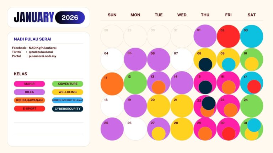Click the green circle on day 24
273x153 pixels.
252,106
